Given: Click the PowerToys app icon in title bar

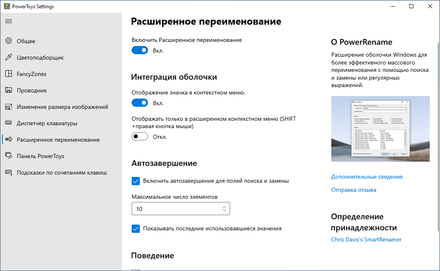Looking at the screenshot, I should 7,6.
